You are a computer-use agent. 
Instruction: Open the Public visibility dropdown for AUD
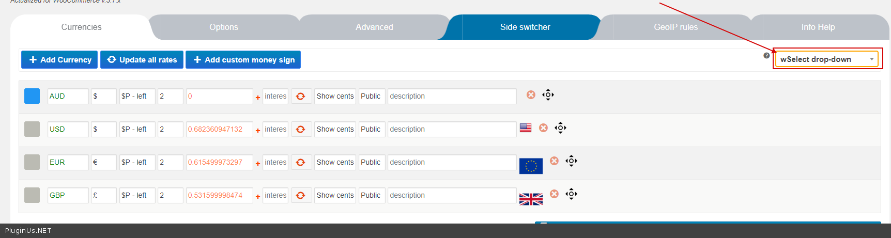pos(372,96)
